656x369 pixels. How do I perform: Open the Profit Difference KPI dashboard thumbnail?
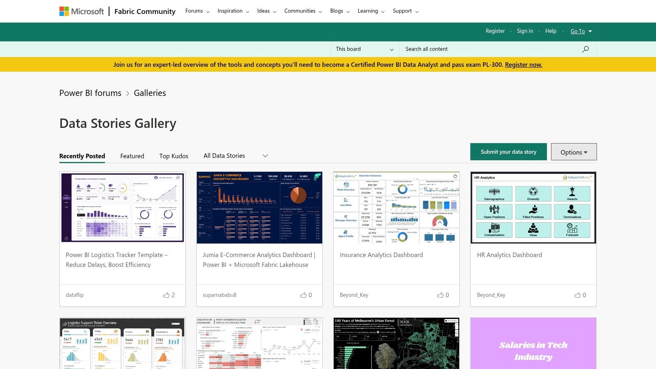click(x=260, y=343)
